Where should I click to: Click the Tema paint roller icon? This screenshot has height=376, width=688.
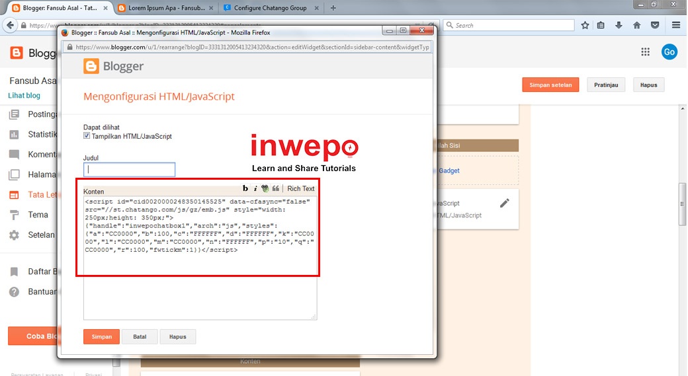pyautogui.click(x=14, y=215)
